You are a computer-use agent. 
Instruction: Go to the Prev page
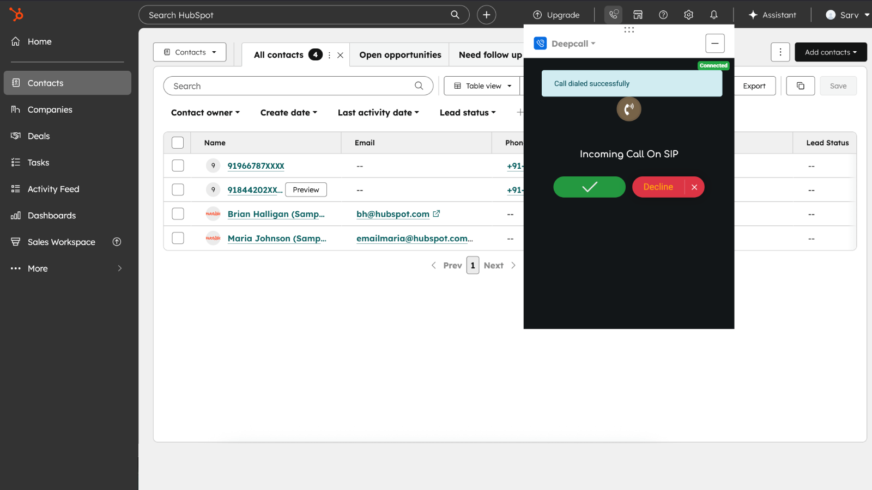click(x=446, y=266)
